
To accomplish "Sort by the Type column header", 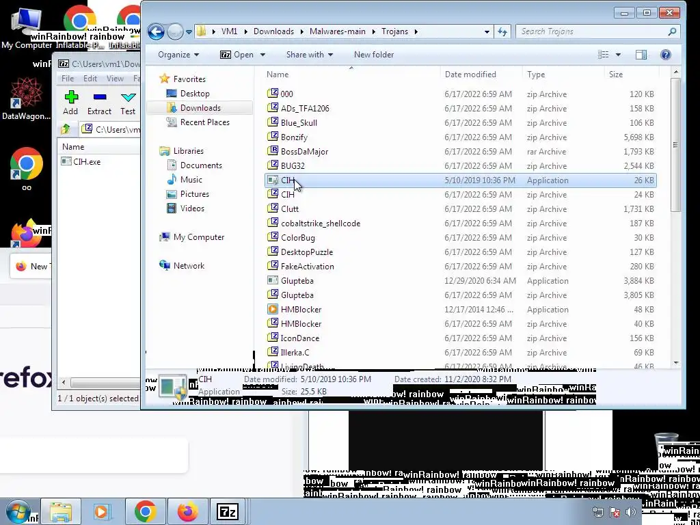I will tap(563, 75).
